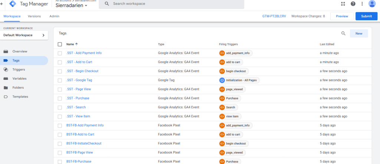Click the page_viewed trigger chip for .SST - Page View

pos(232,89)
